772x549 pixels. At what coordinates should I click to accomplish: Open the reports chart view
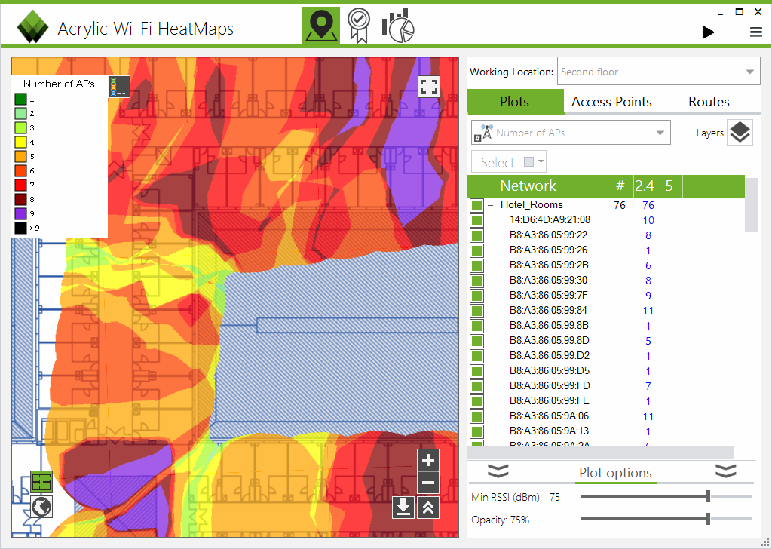tap(398, 26)
